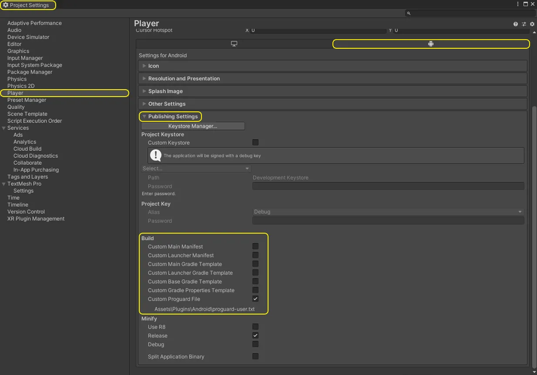Open XR Plugin Management settings
The width and height of the screenshot is (537, 375).
pyautogui.click(x=36, y=218)
